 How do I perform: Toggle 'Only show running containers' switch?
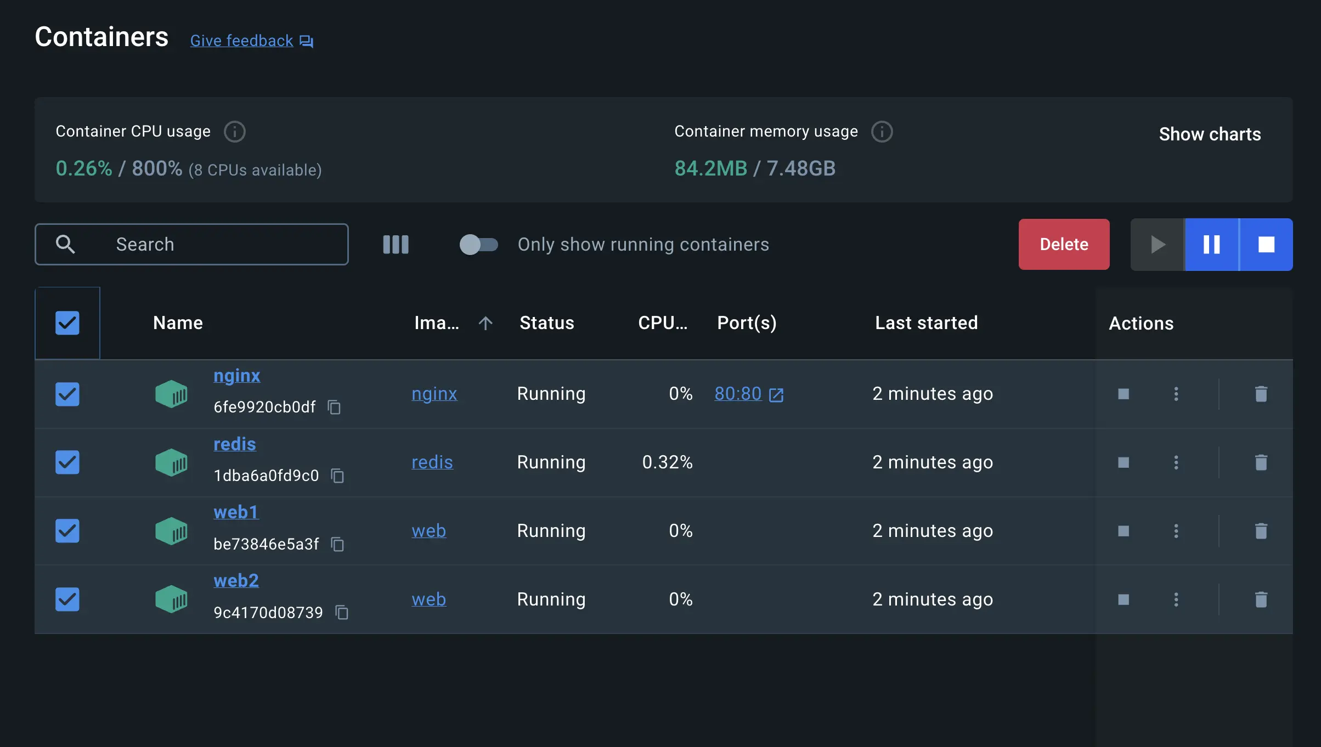(x=477, y=244)
